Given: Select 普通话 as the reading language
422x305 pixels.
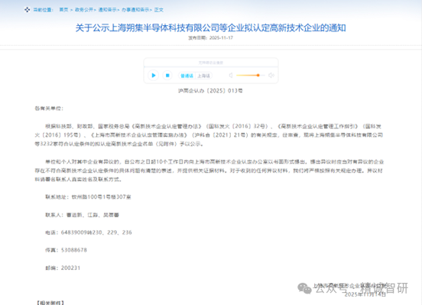Looking at the screenshot, I should pos(187,76).
